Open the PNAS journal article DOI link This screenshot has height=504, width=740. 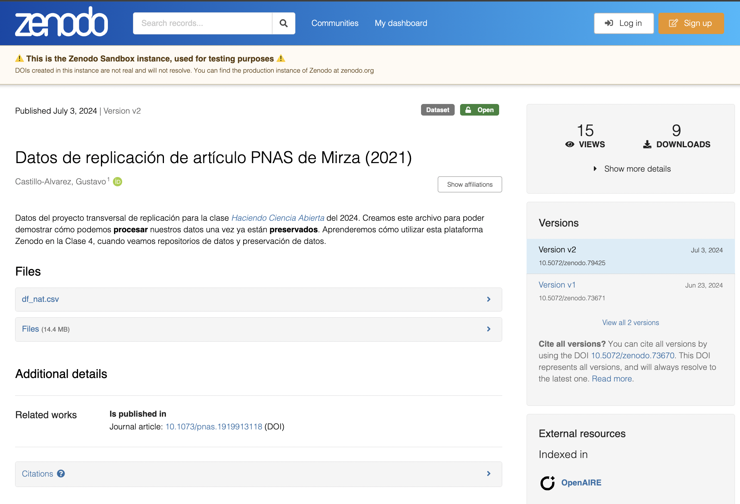point(213,427)
